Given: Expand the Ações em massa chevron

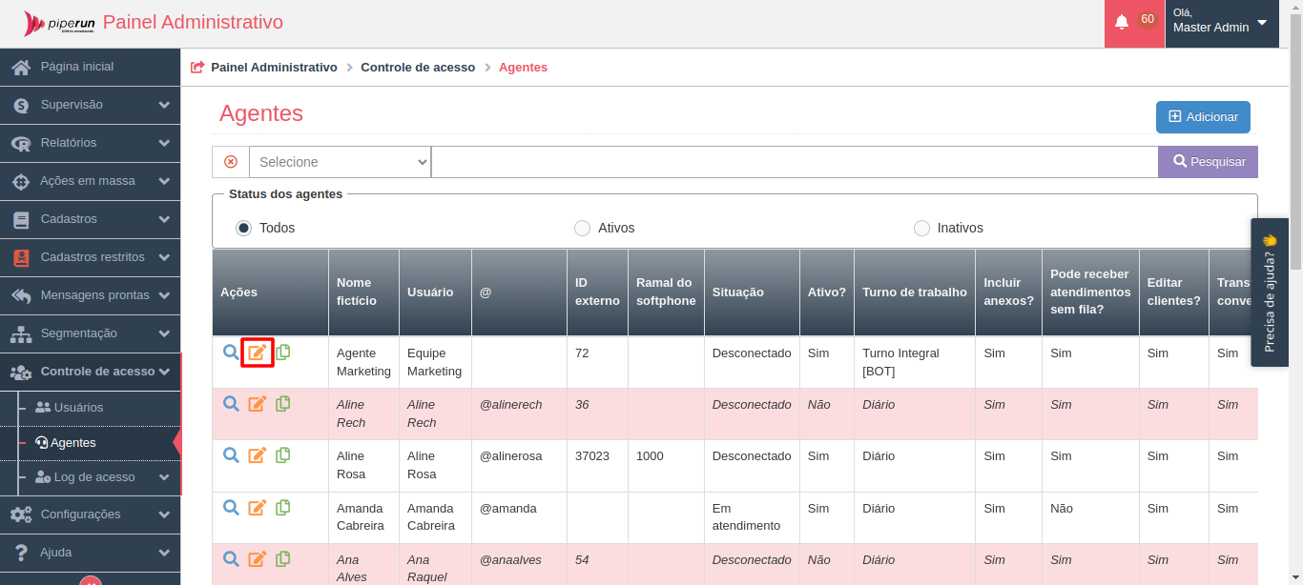Looking at the screenshot, I should 164,181.
